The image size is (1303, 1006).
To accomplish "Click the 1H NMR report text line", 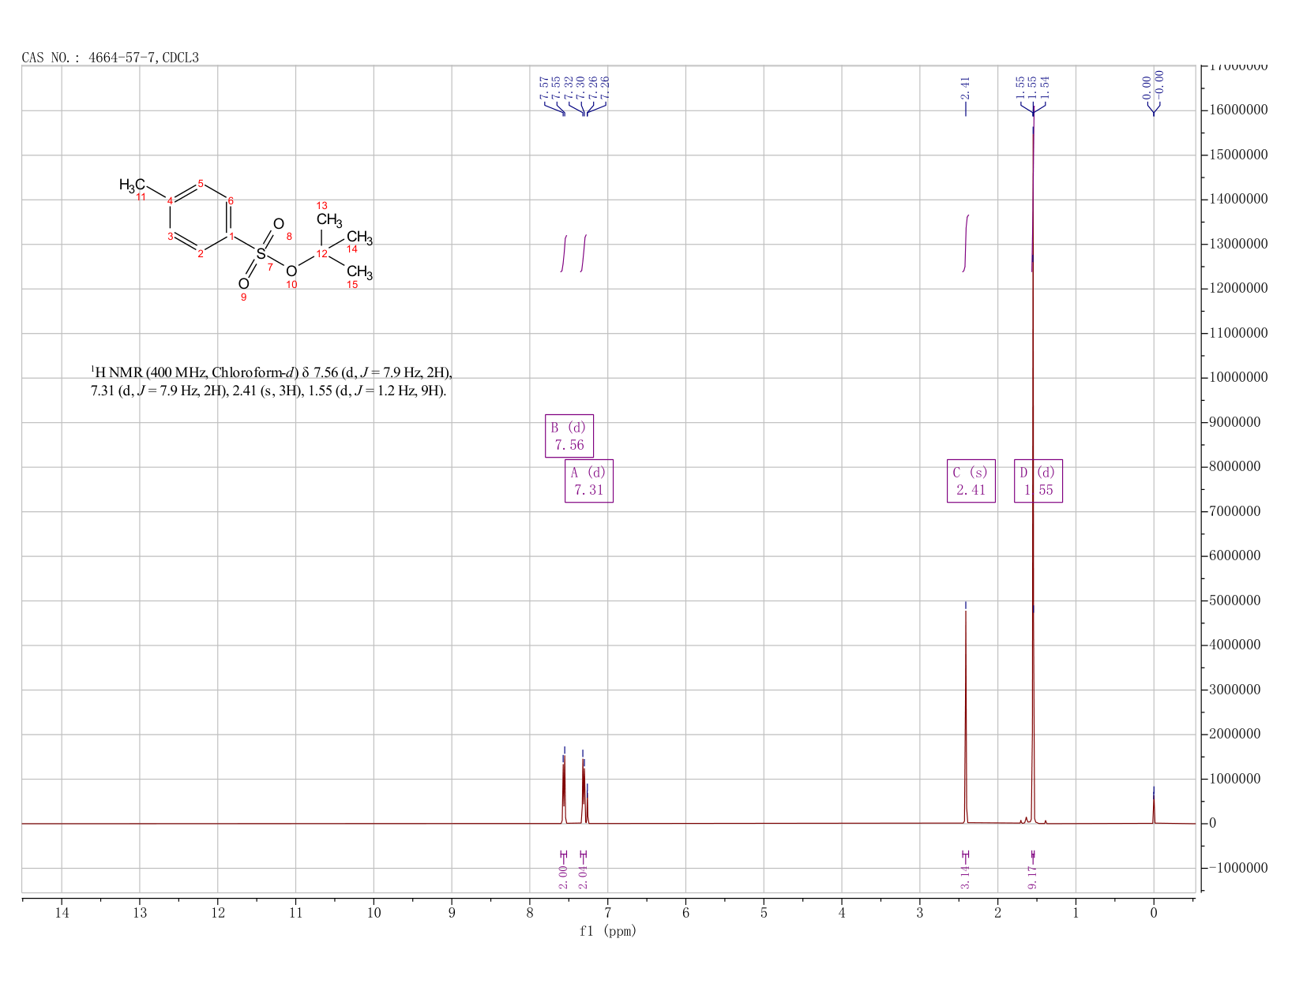I will click(272, 381).
